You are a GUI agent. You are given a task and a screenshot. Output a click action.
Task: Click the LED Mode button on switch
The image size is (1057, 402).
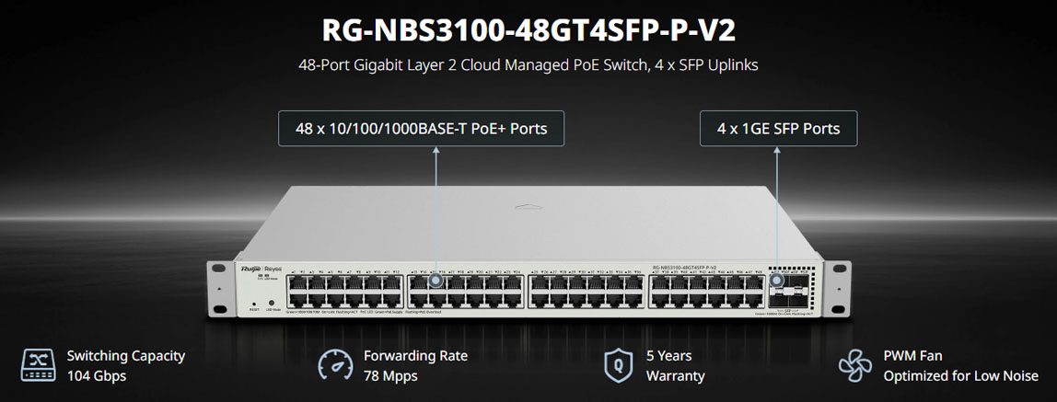coord(272,303)
